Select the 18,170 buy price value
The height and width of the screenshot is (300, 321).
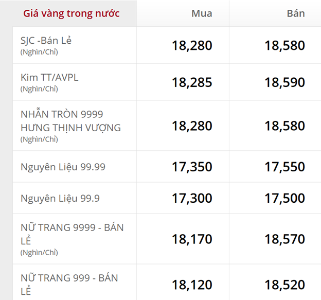tap(192, 239)
